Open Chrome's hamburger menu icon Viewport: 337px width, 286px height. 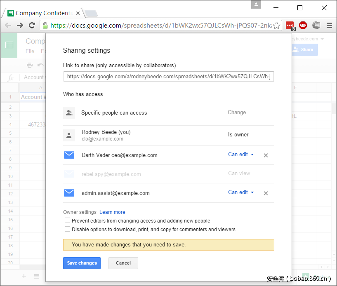click(x=329, y=26)
